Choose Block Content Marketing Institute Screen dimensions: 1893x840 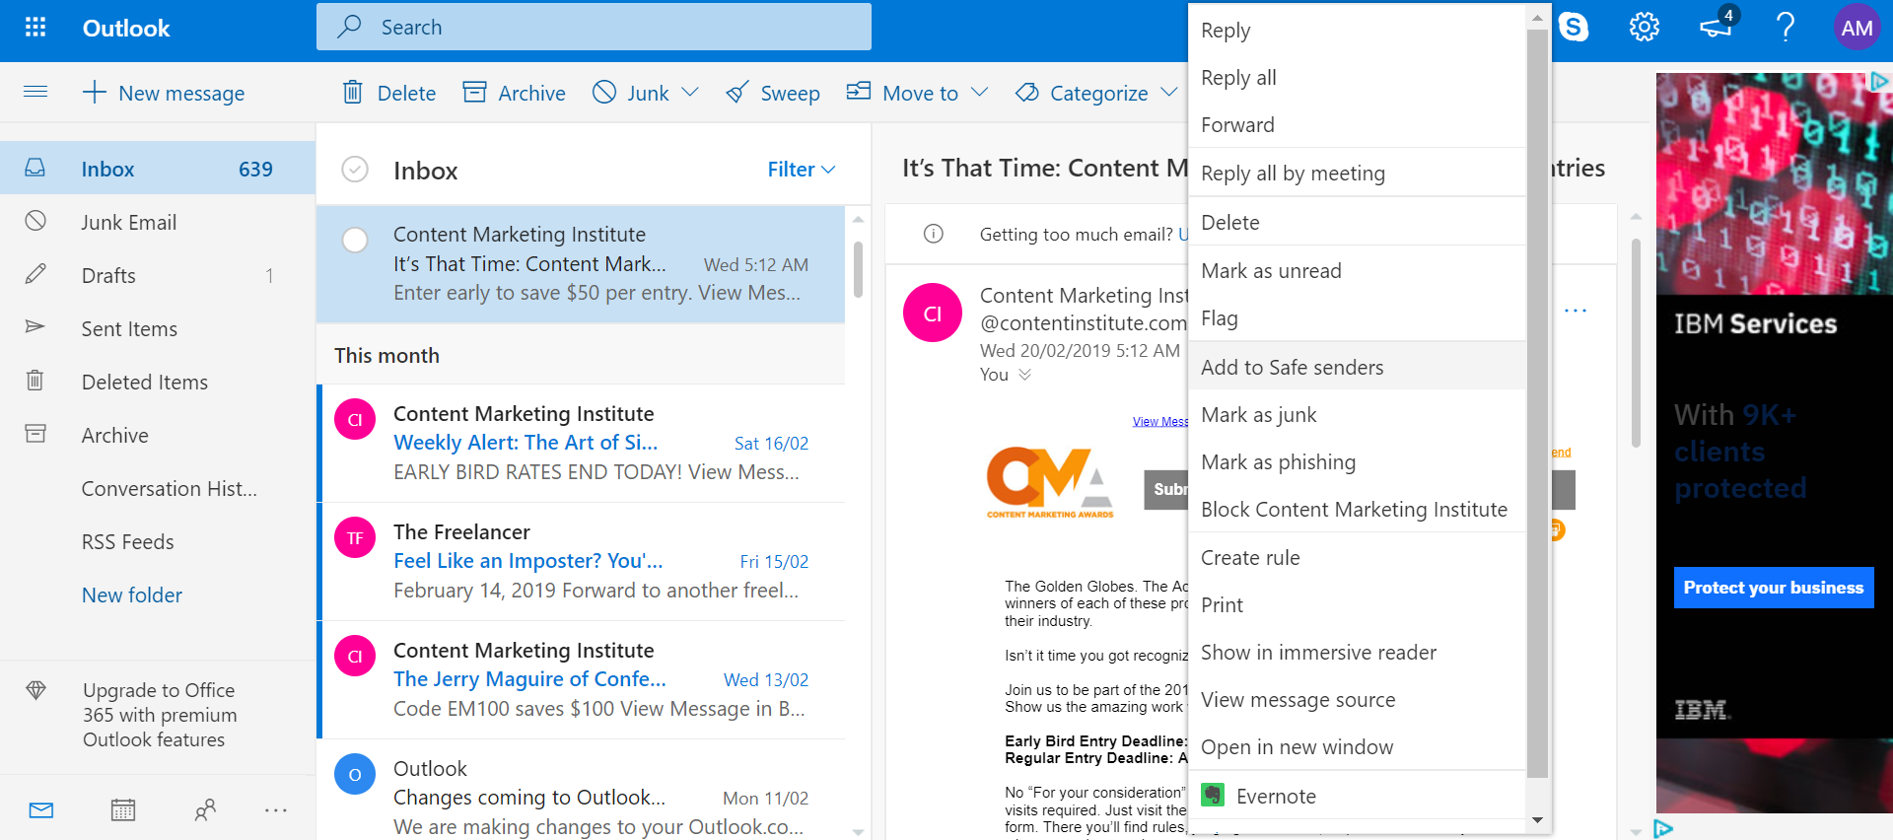[1357, 510]
